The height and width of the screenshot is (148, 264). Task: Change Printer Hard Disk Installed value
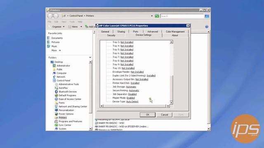click(135, 83)
